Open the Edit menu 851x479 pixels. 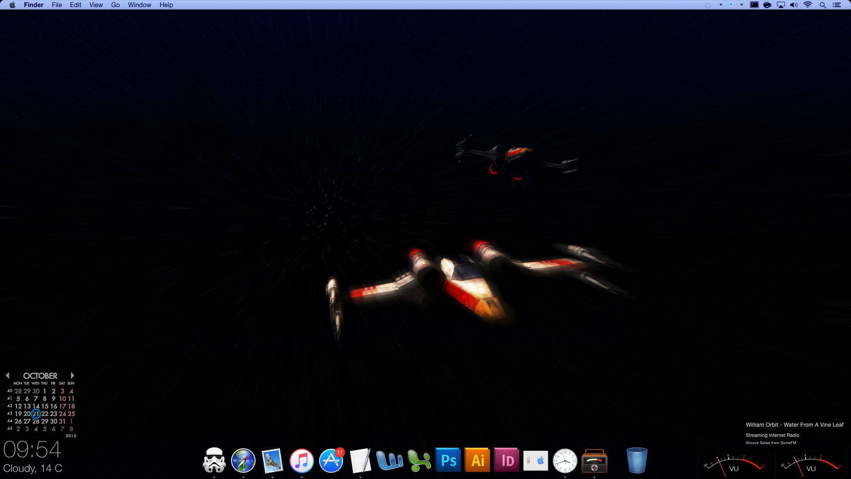76,5
